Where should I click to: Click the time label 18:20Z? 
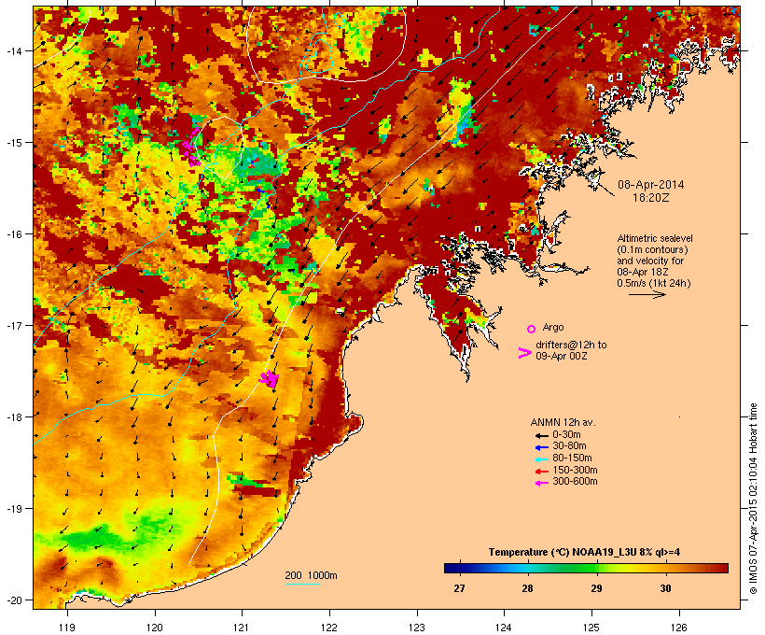pos(651,198)
